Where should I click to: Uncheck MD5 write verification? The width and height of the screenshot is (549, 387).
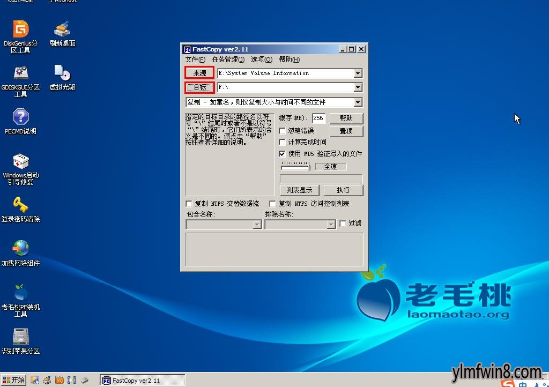coord(283,154)
